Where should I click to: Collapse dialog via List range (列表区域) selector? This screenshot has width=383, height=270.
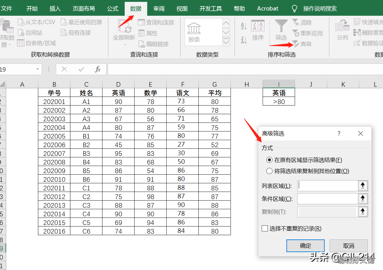[x=363, y=185]
